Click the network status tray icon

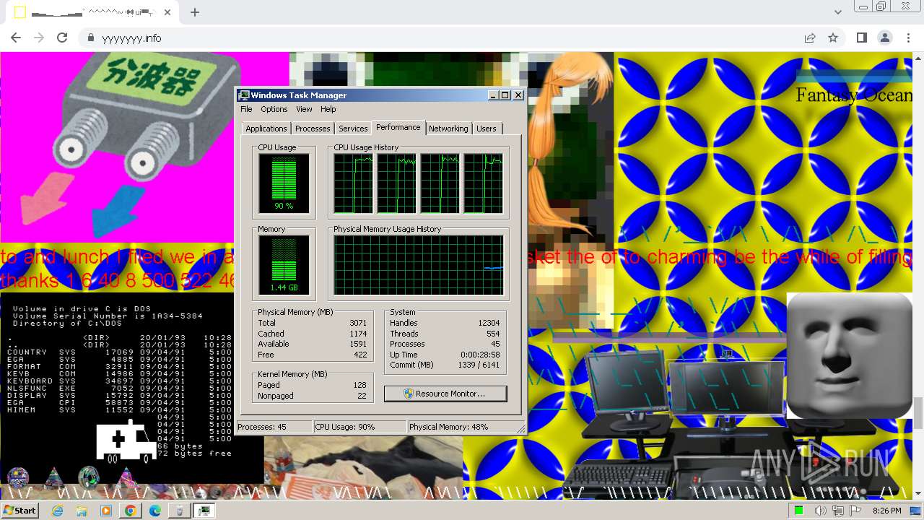[x=838, y=511]
